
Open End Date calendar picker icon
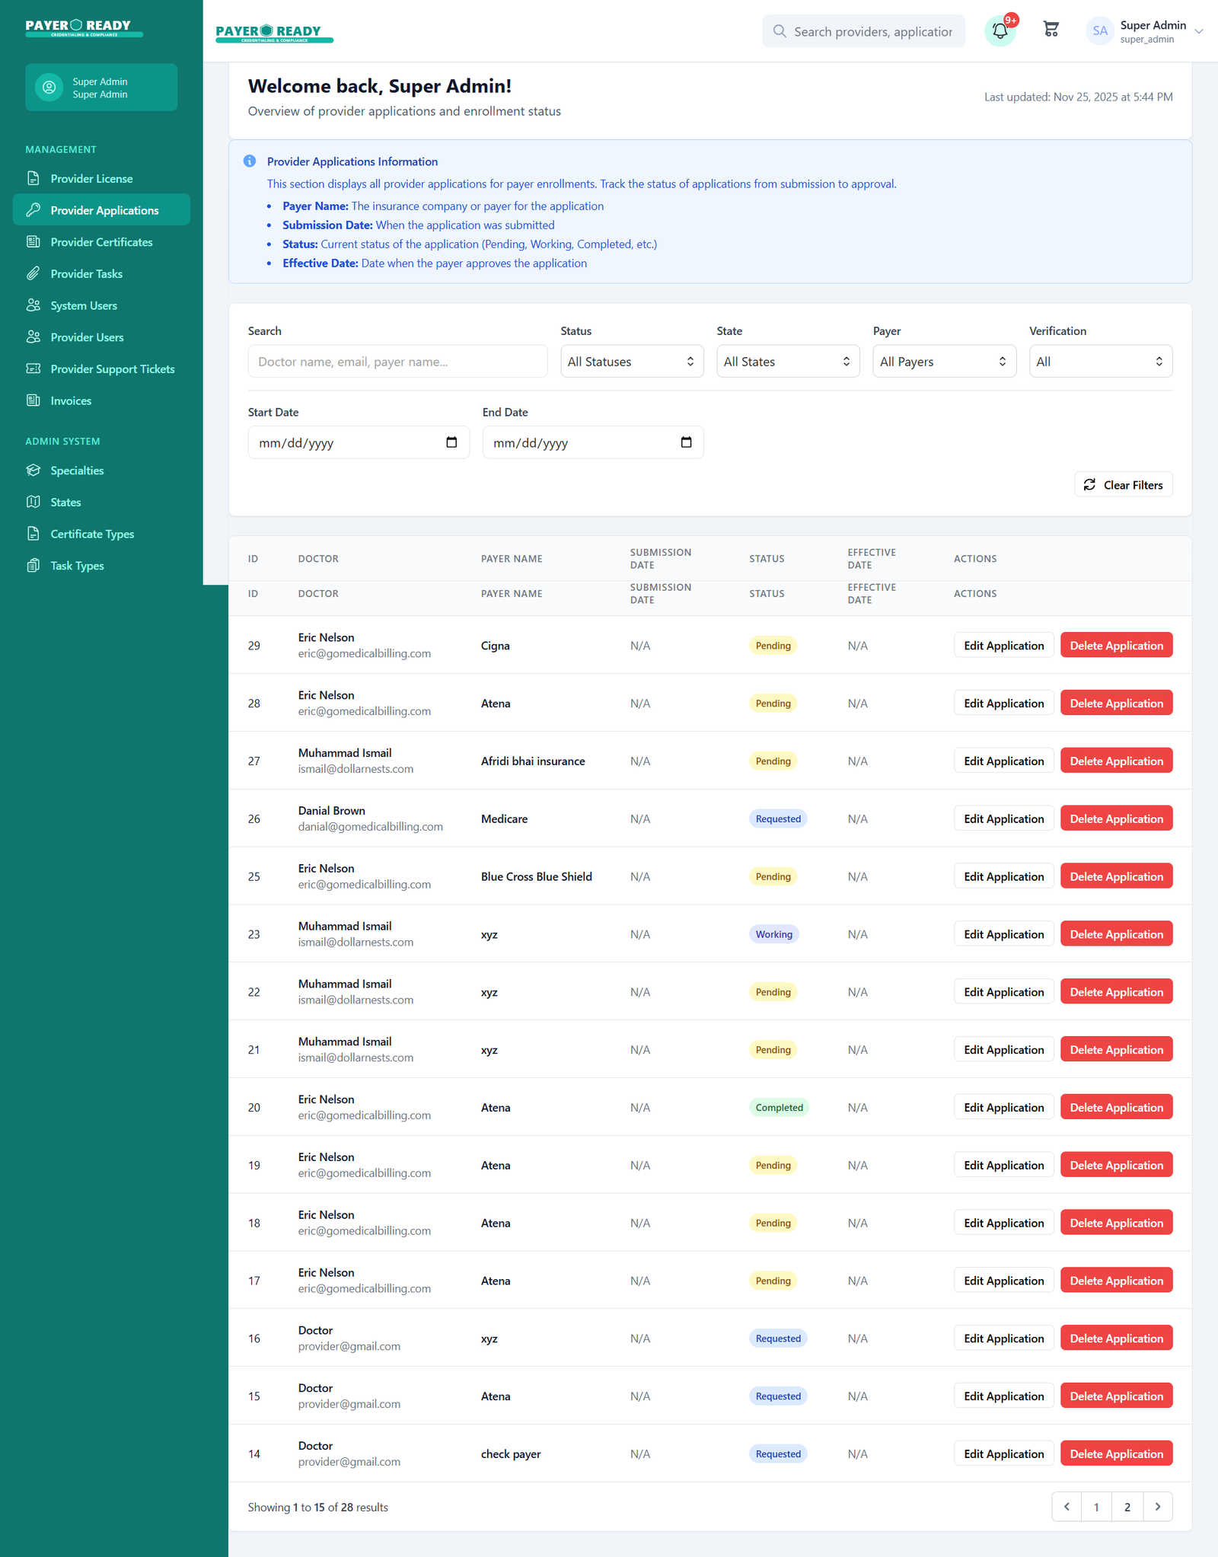(x=686, y=442)
